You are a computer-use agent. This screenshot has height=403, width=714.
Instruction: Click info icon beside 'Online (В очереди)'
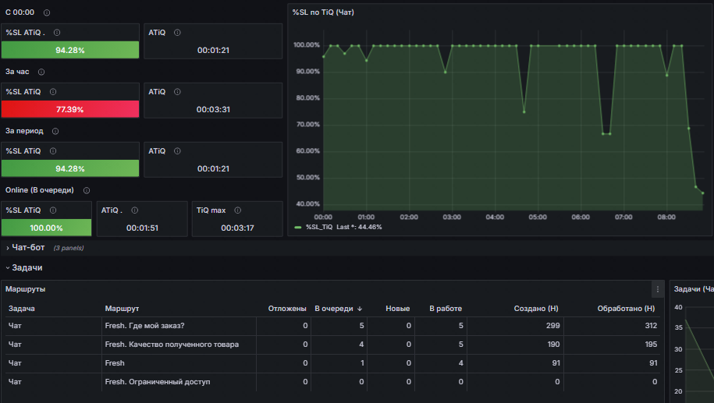[87, 190]
